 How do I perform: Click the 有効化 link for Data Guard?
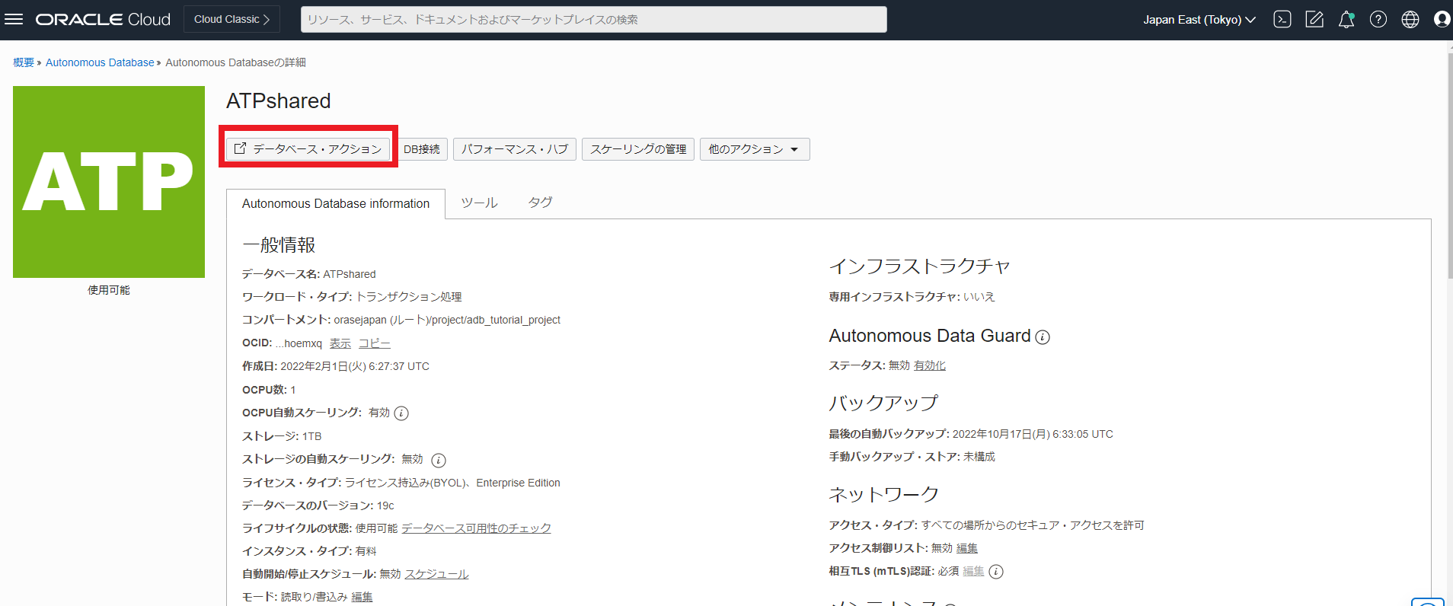(x=929, y=365)
